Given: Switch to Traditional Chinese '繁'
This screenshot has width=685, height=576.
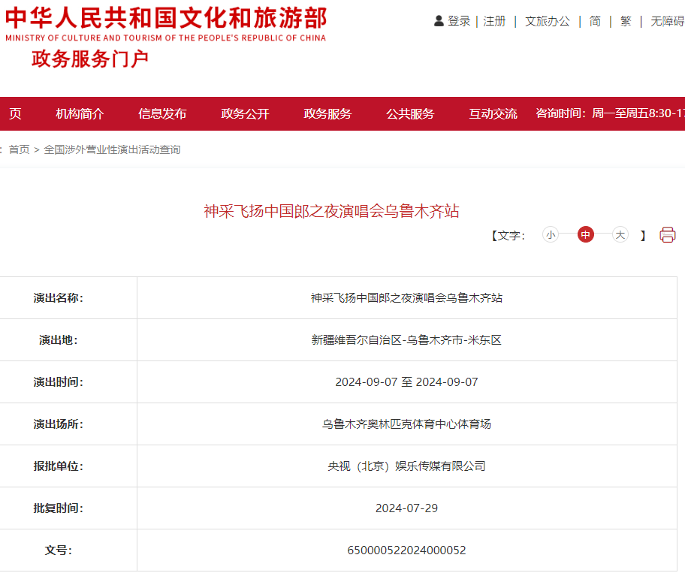Looking at the screenshot, I should [x=626, y=21].
